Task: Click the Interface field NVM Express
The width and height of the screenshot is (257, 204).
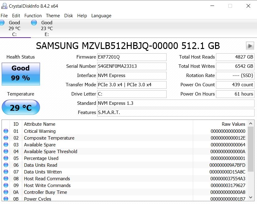Action: click(132, 75)
